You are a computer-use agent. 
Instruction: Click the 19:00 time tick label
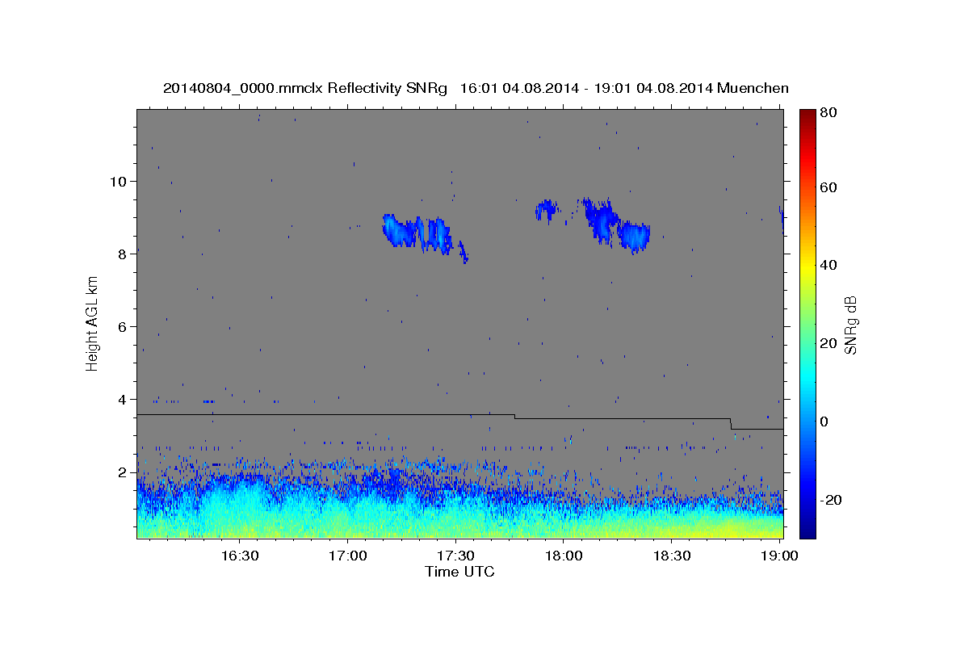point(778,556)
